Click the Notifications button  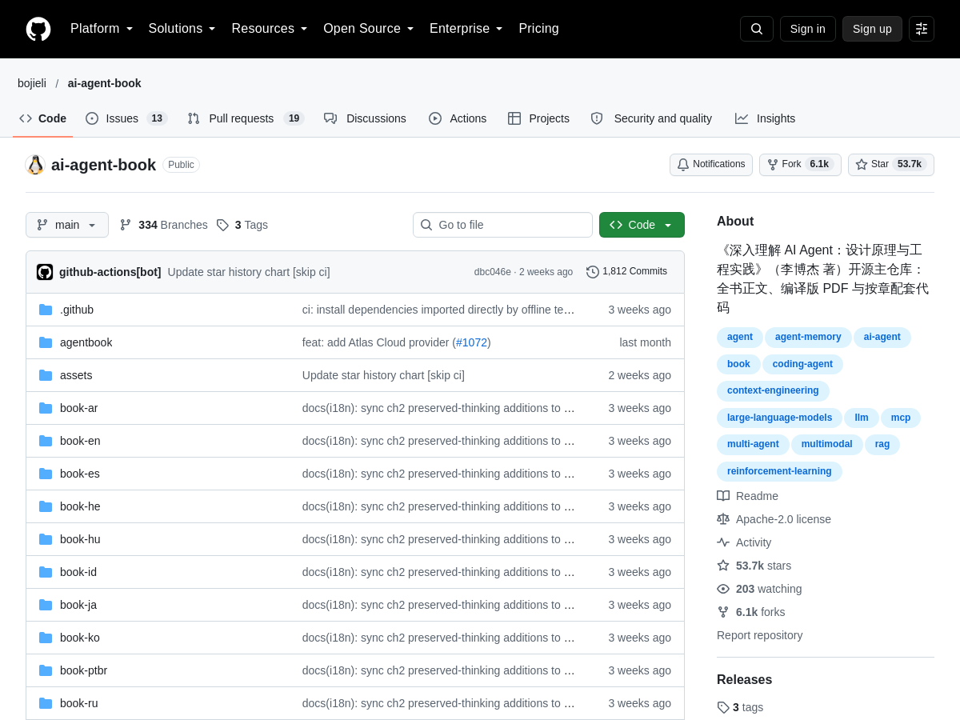[711, 165]
